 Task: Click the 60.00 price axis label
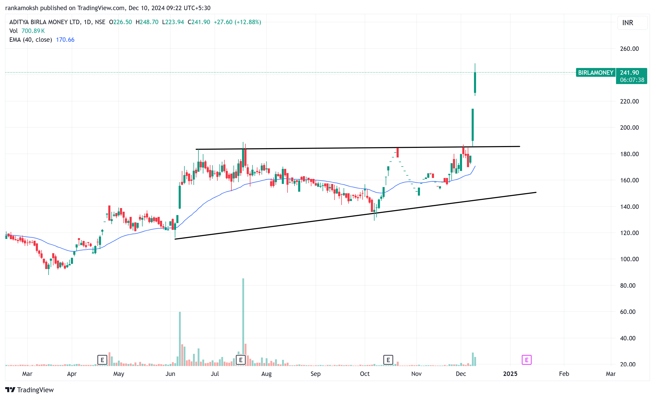pyautogui.click(x=628, y=312)
